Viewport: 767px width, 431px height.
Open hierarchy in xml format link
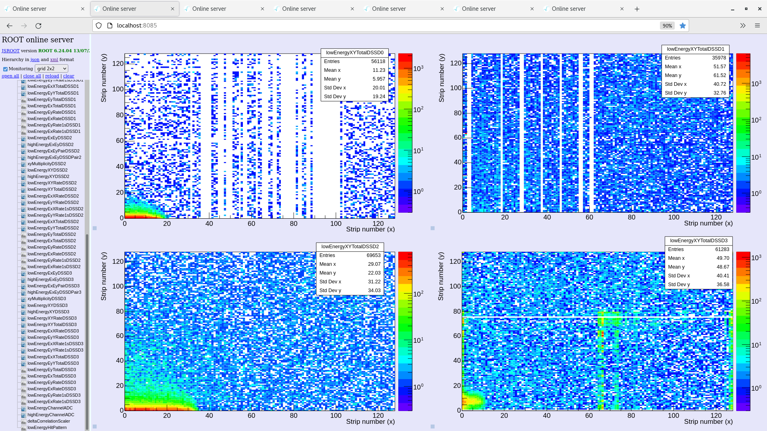[x=54, y=59]
